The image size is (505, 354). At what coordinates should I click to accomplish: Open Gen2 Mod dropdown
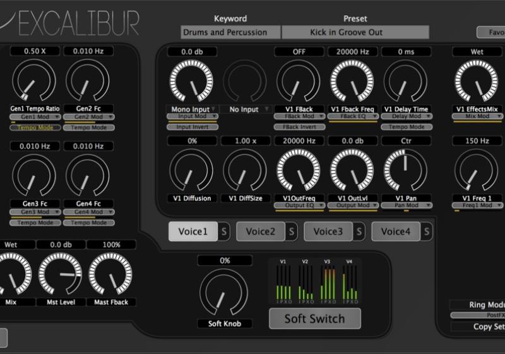[88, 117]
